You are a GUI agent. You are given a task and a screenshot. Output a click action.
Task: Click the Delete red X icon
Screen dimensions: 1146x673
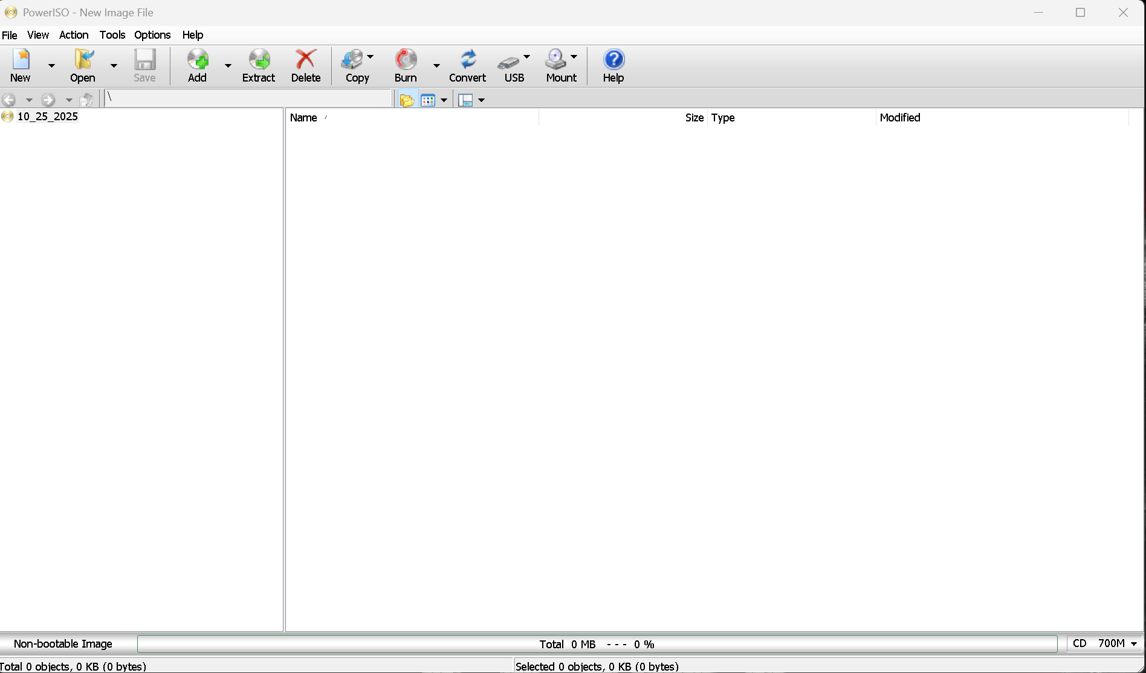click(306, 59)
